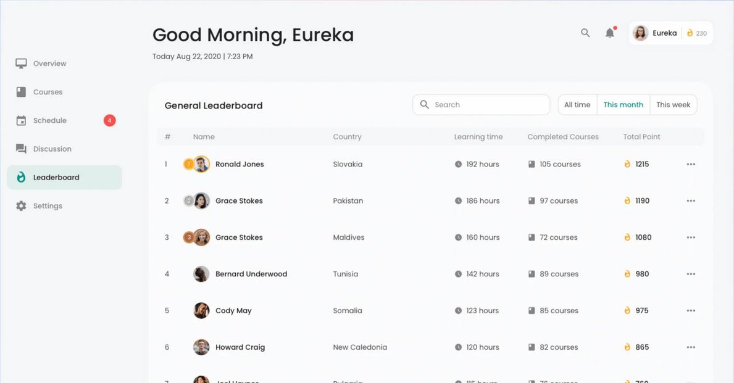
Task: Click the Settings gear icon
Action: coord(22,206)
